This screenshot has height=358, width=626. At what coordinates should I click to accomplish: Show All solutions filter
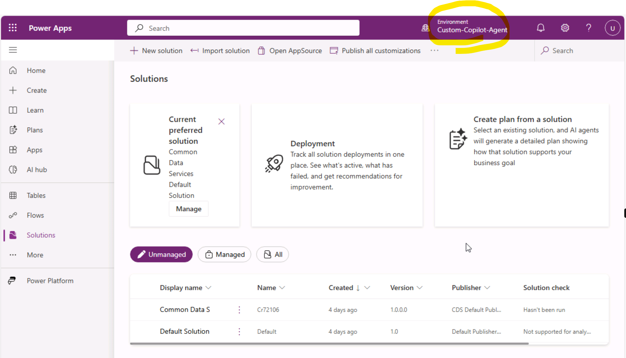tap(272, 254)
